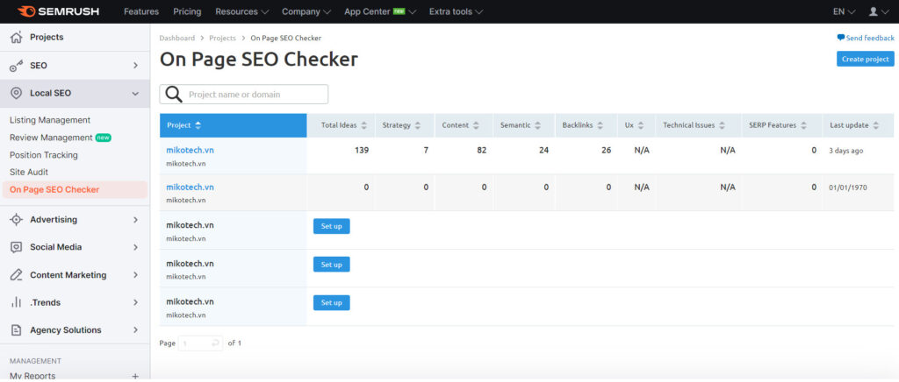Sort by Strategy column arrows

417,125
